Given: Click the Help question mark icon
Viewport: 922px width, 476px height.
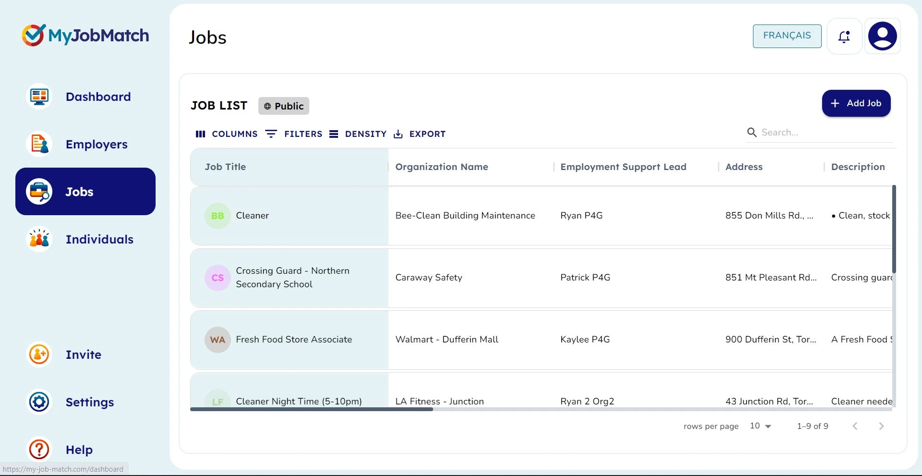Looking at the screenshot, I should 39,450.
